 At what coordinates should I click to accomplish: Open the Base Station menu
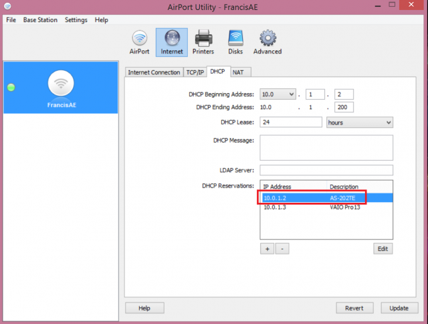coord(40,20)
